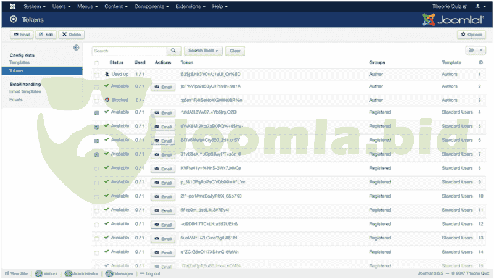Click the green Available checkmark for token ID 2
The image size is (494, 279).
click(x=106, y=86)
